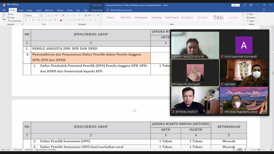Click the Sort icon in Paragraph group

pyautogui.click(x=94, y=16)
